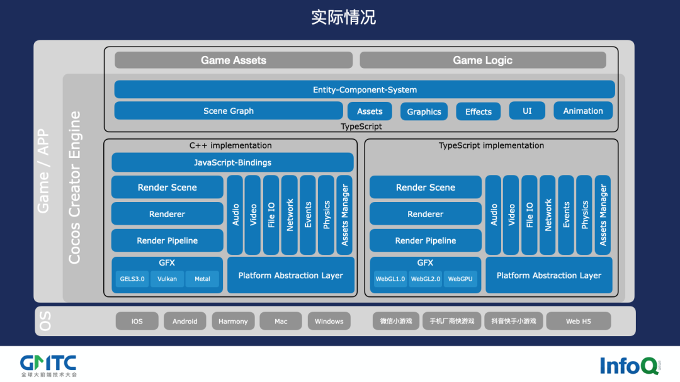Select the 手机厂商快游戏 platform box

(x=452, y=322)
